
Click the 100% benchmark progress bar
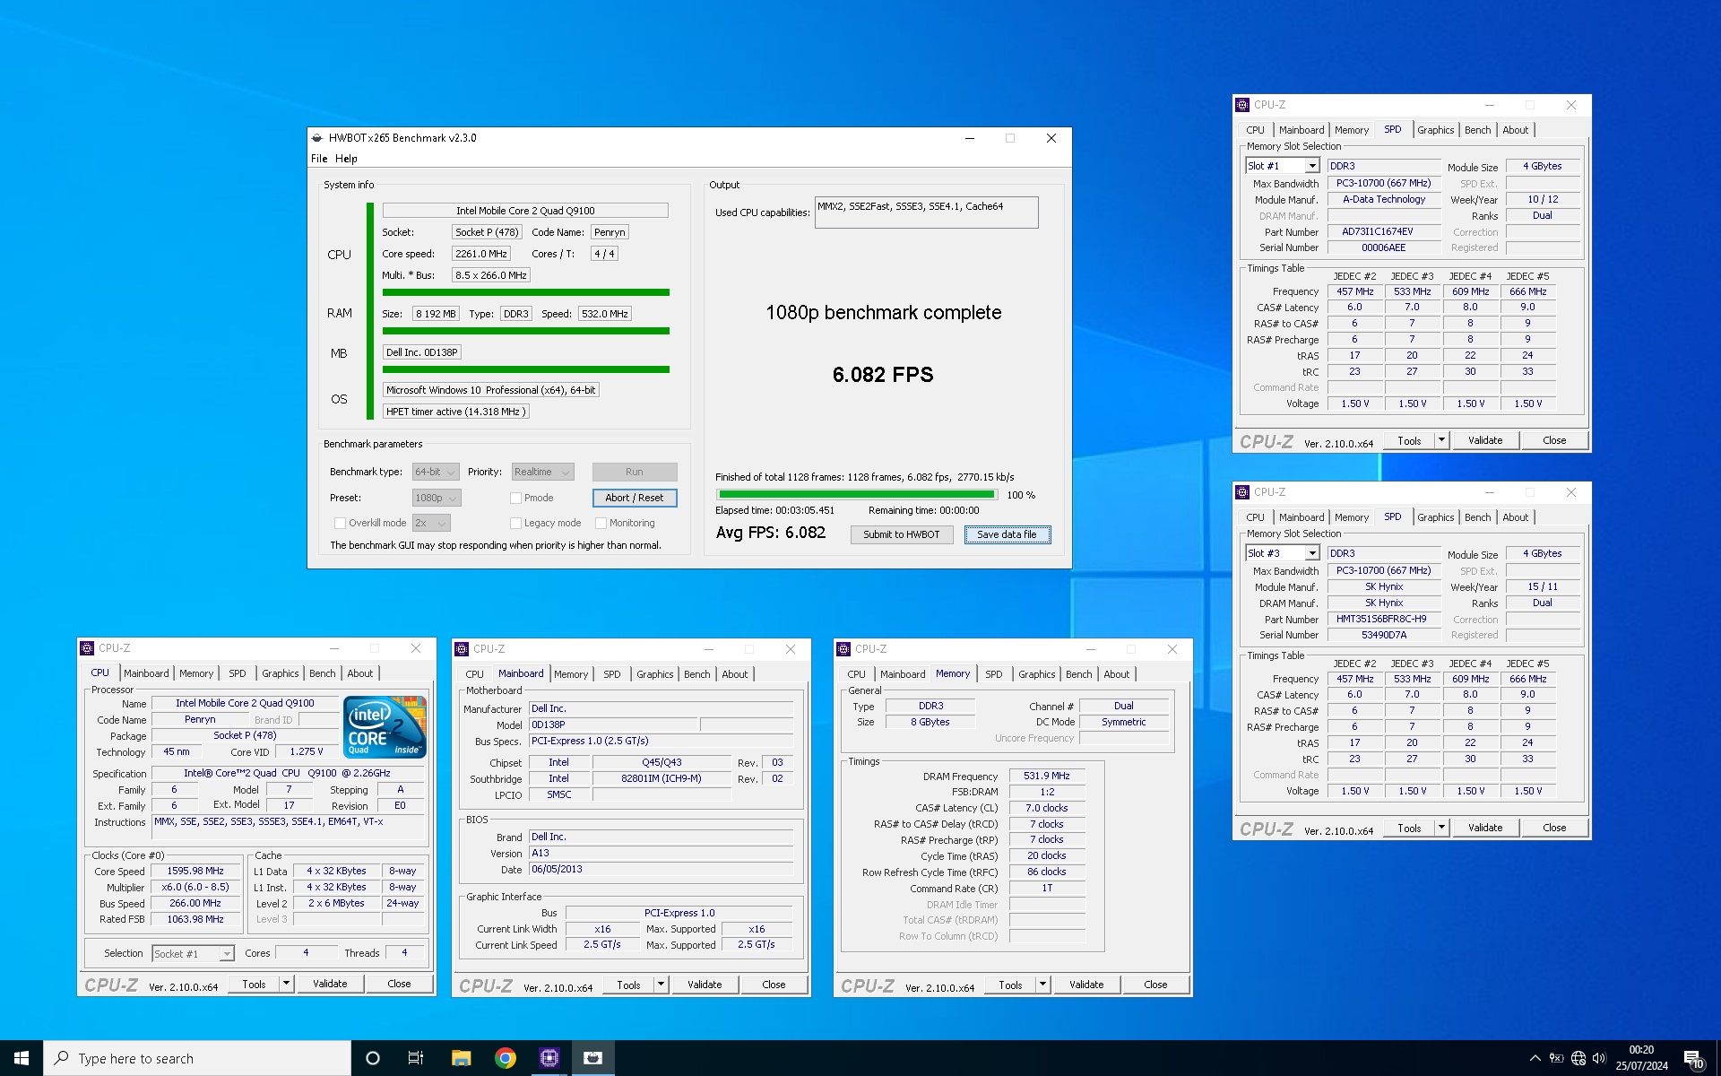coord(857,494)
